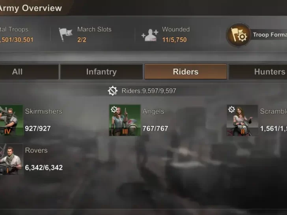Click the March Slots 2/2 value

pyautogui.click(x=82, y=40)
